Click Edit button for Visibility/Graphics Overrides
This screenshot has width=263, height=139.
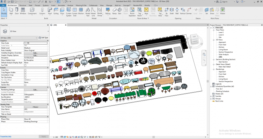coord(35,52)
